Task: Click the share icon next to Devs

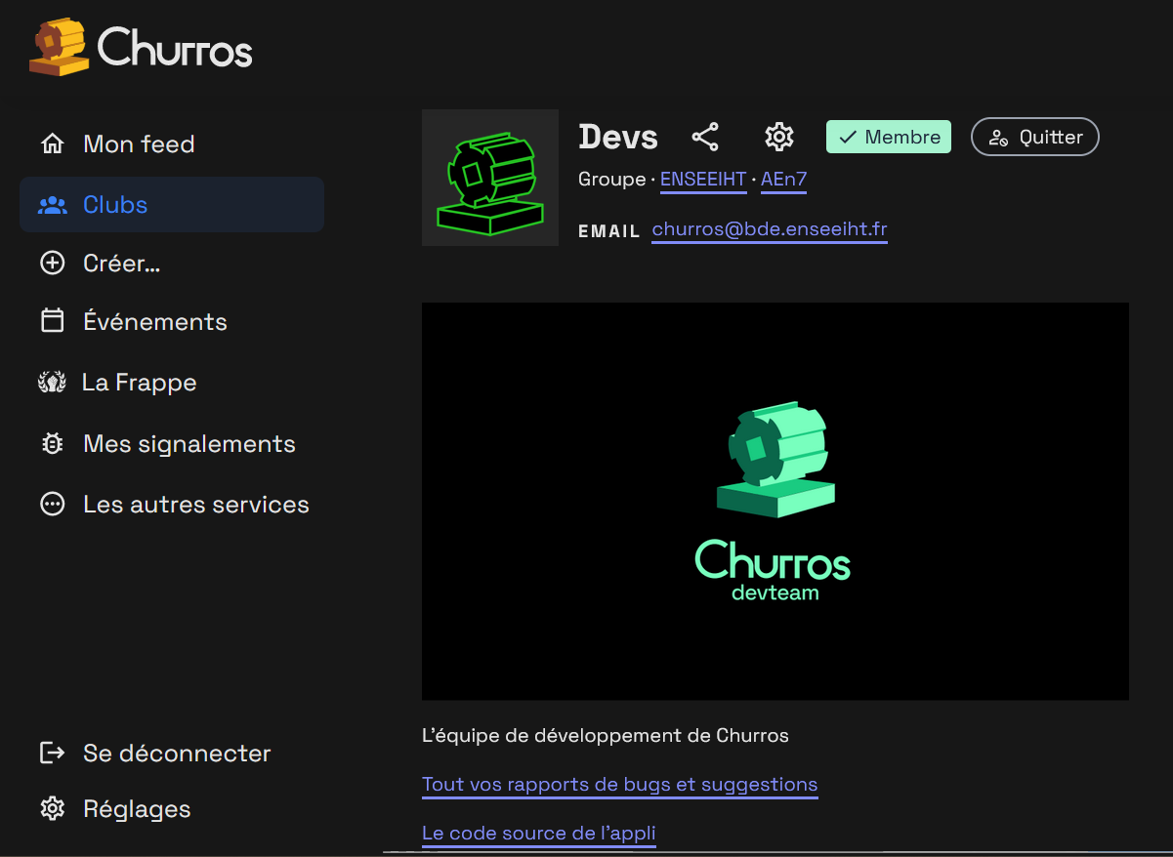Action: tap(704, 137)
